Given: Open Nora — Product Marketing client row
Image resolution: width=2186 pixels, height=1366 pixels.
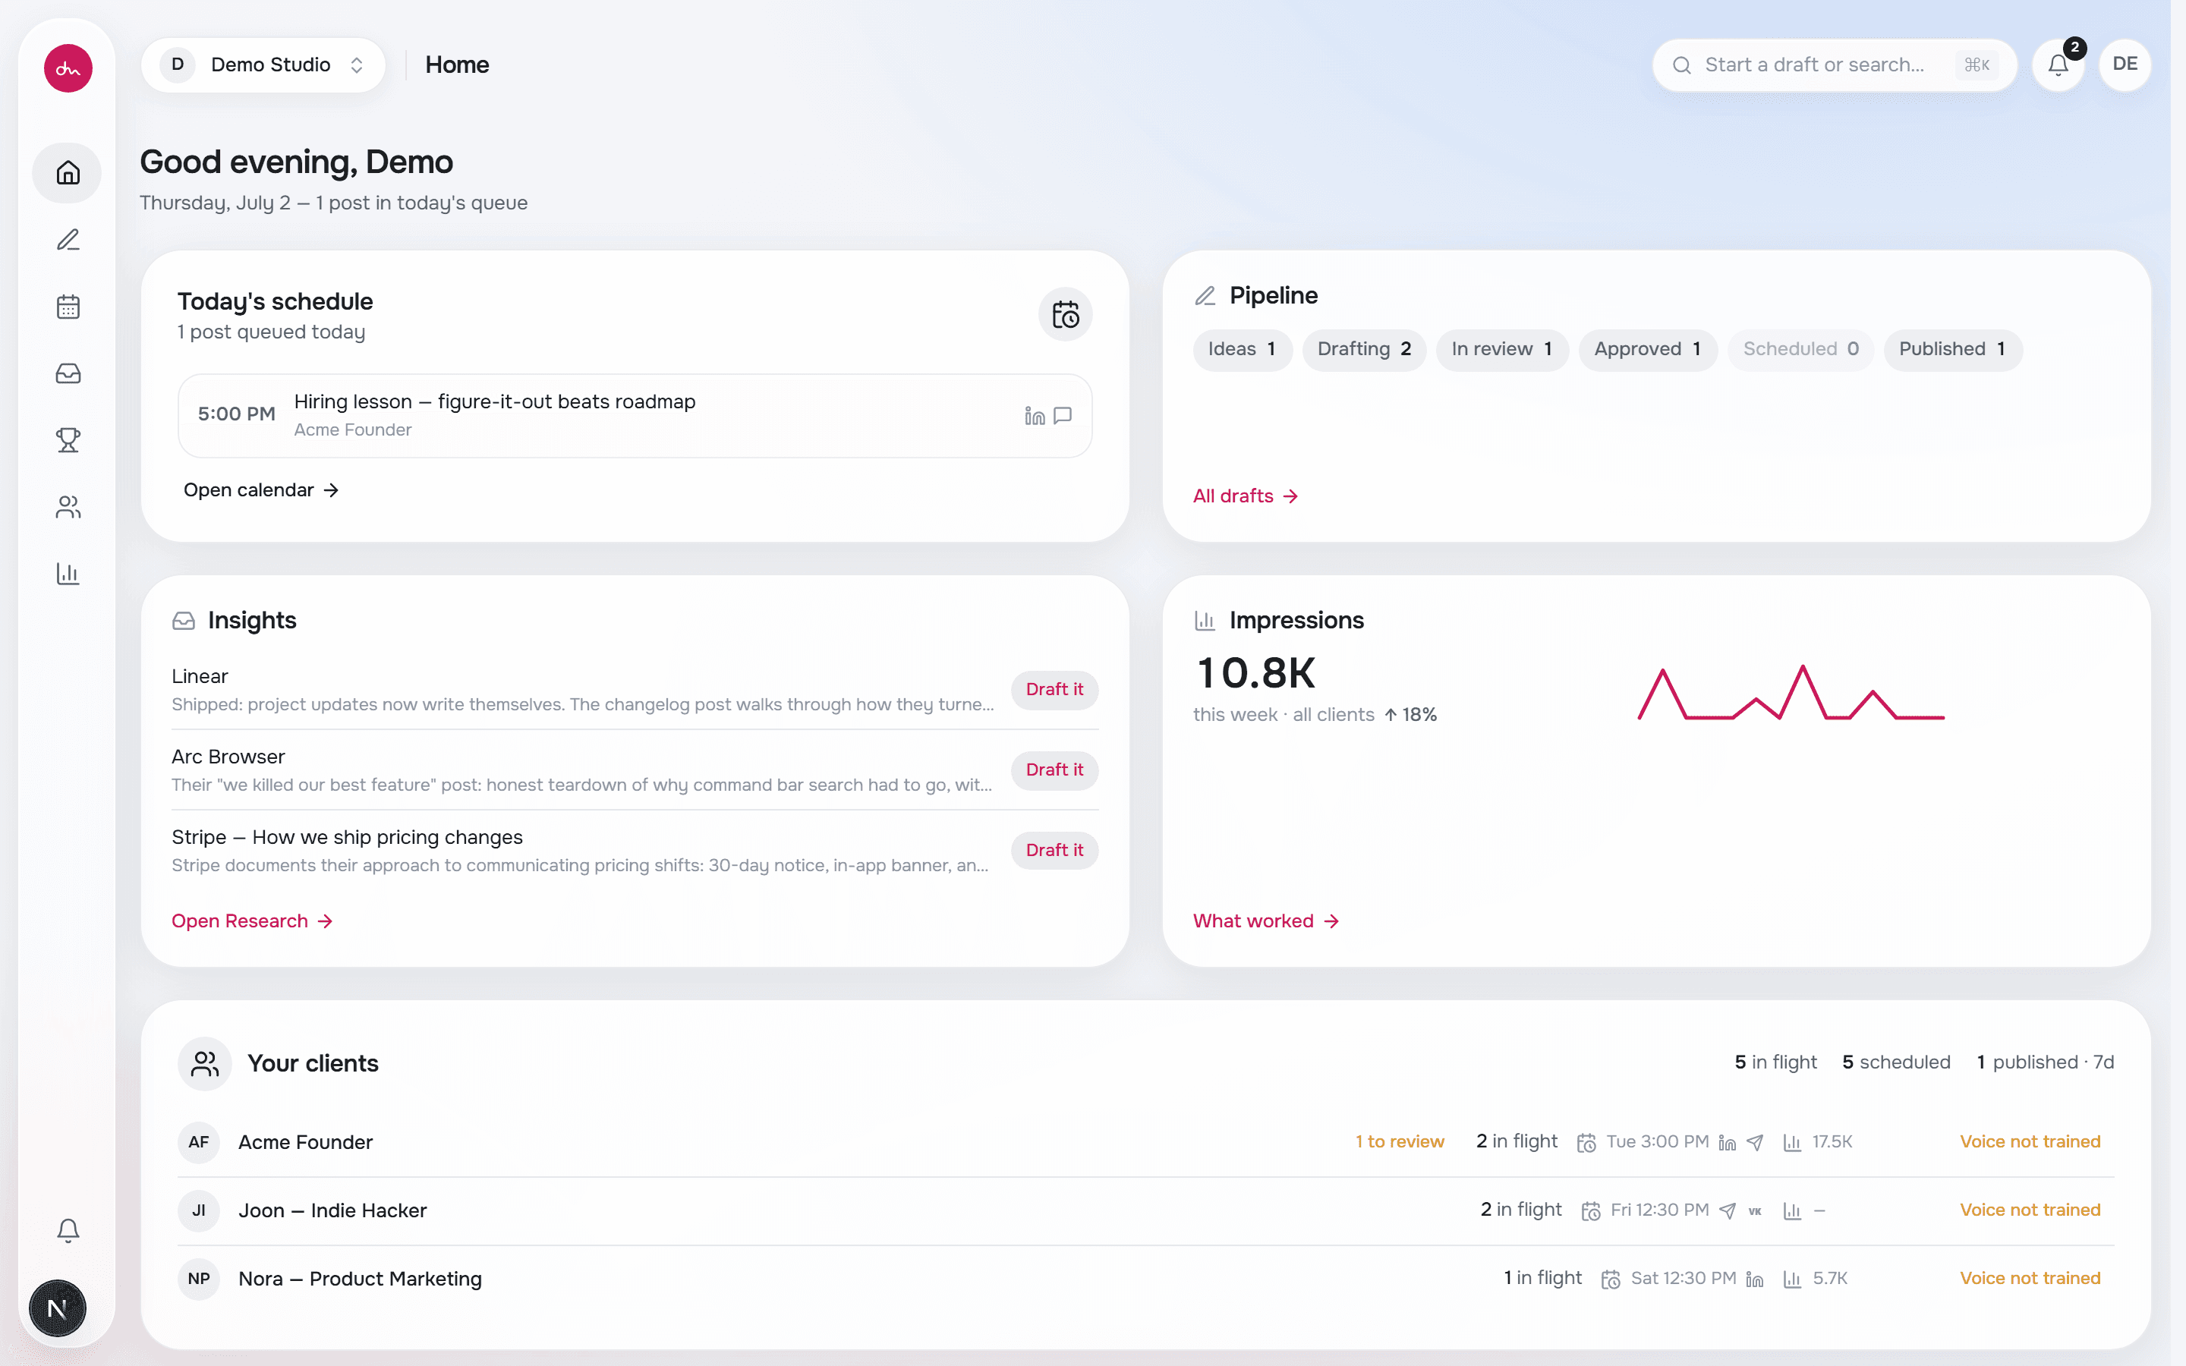Looking at the screenshot, I should tap(1145, 1279).
